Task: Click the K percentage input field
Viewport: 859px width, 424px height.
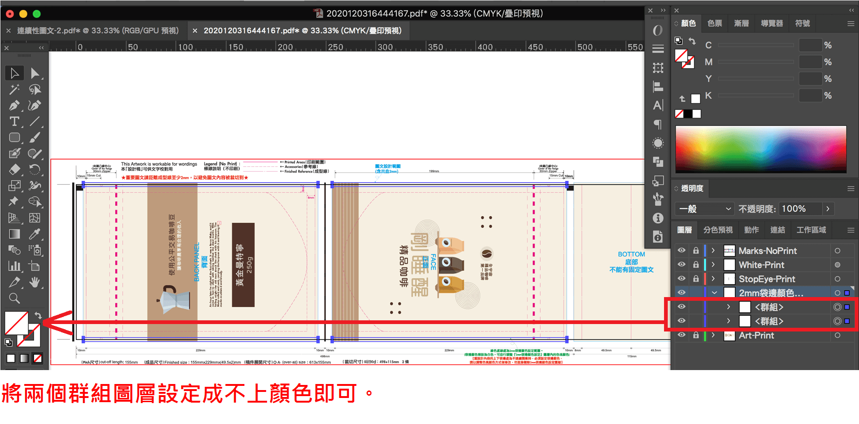Action: pos(811,95)
